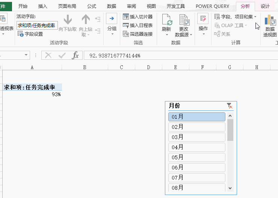Expand the Actions (操作) dropdown

[203, 34]
